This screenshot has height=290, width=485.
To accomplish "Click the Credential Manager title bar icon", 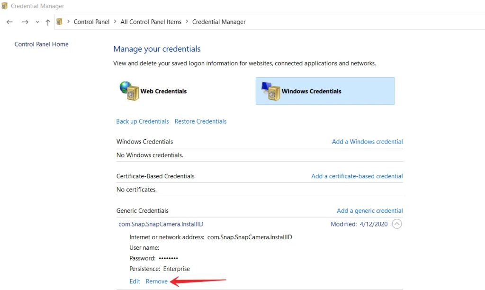I will (x=4, y=6).
